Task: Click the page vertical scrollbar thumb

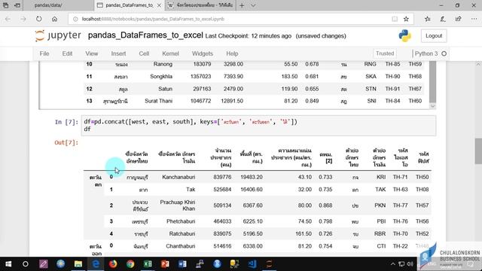Action: [478, 151]
